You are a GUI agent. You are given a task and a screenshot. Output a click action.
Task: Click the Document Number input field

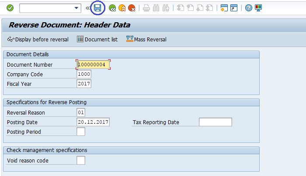click(93, 64)
